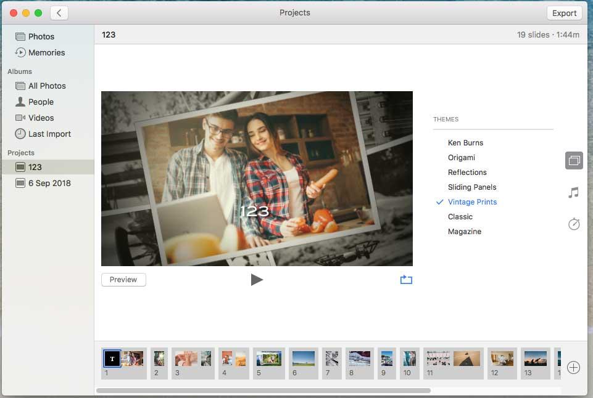Screen dimensions: 593x398
Task: Open the Last Import album
Action: coord(49,134)
